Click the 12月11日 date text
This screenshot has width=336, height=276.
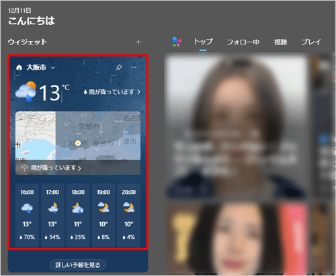coord(19,10)
